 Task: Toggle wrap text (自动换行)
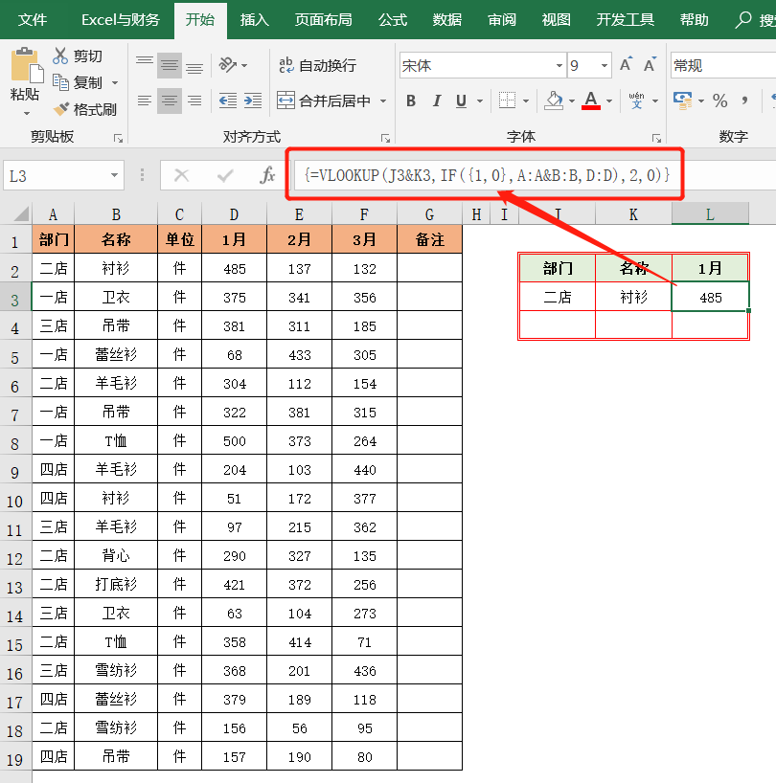(318, 65)
